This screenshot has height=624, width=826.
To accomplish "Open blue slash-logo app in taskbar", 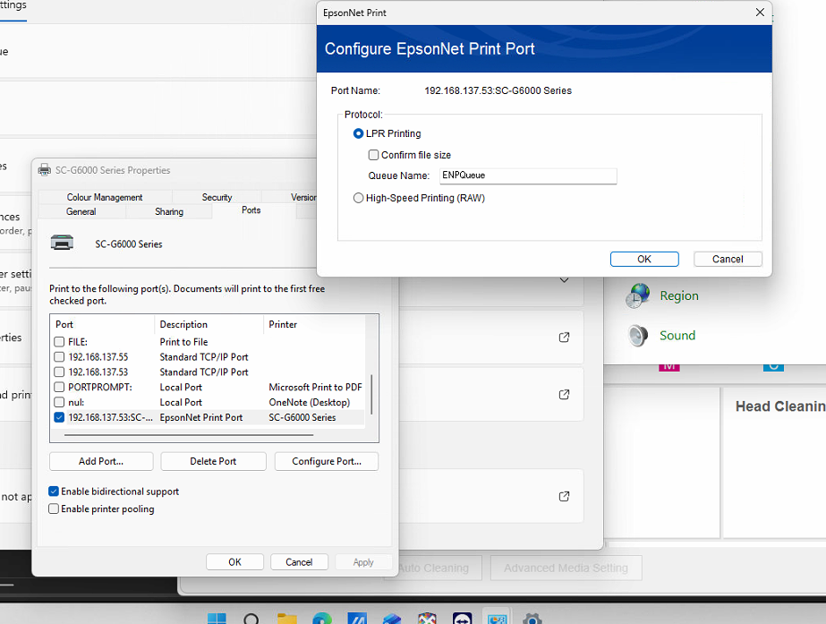I will 357,619.
